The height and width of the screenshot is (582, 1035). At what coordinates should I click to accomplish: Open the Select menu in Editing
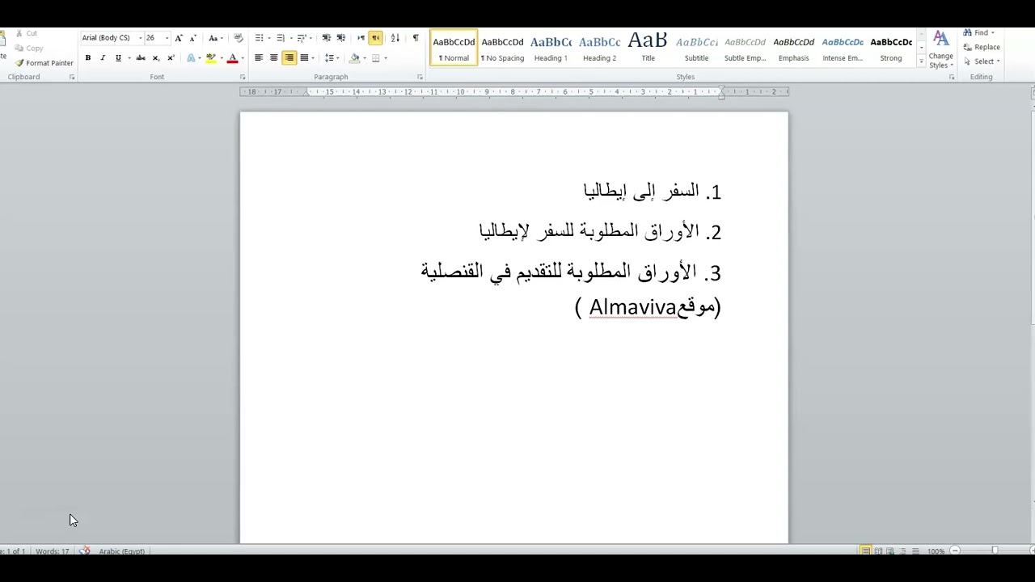coord(982,61)
